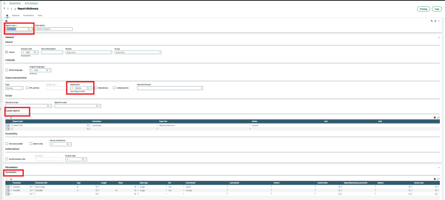Open datedeb parameter lookup icon
This screenshot has width=445, height=200.
(x=31, y=187)
